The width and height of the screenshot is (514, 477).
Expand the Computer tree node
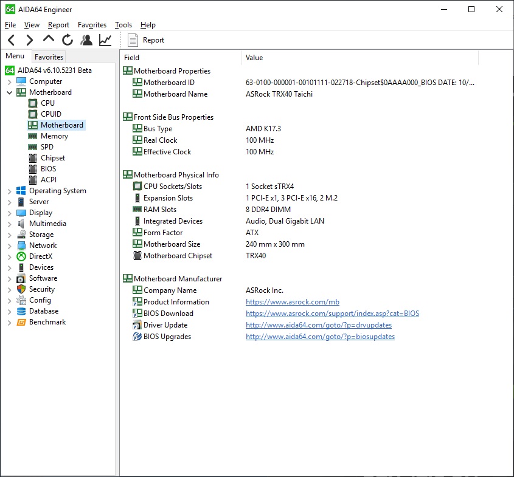pos(9,81)
